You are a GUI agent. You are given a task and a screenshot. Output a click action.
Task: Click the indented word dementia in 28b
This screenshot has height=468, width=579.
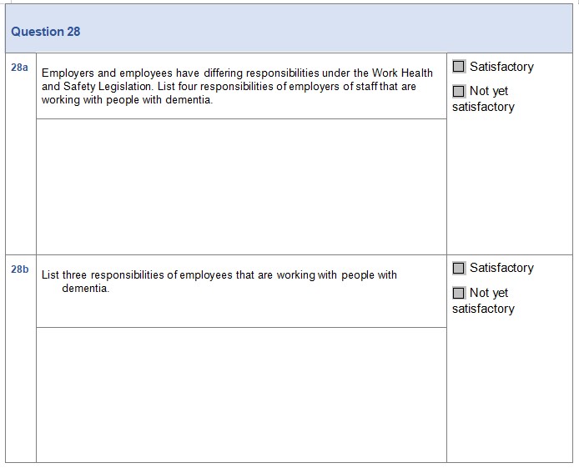(x=85, y=289)
